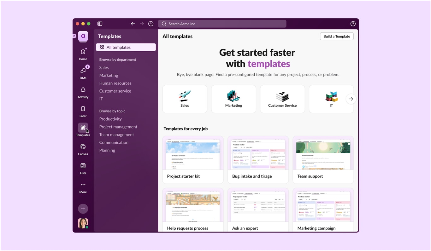This screenshot has height=251, width=431.
Task: Select All templates in the sidebar
Action: pyautogui.click(x=126, y=47)
